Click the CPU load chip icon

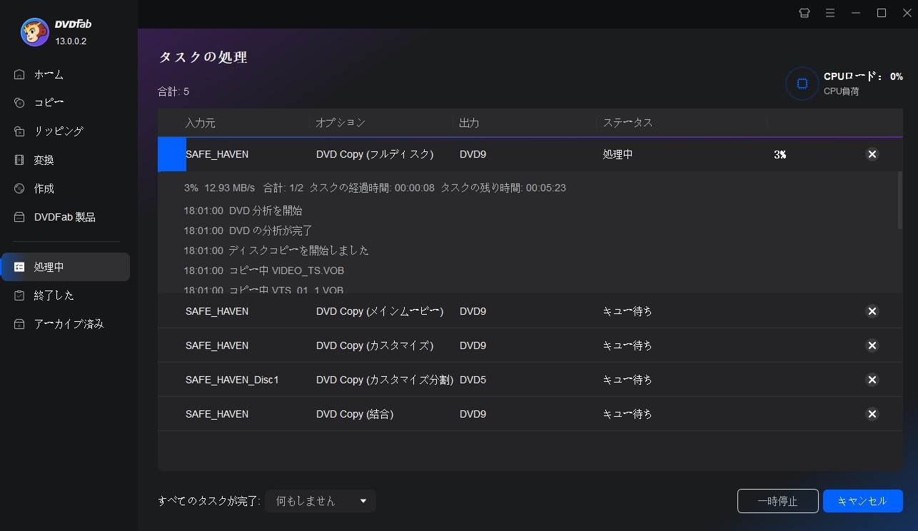[x=802, y=84]
